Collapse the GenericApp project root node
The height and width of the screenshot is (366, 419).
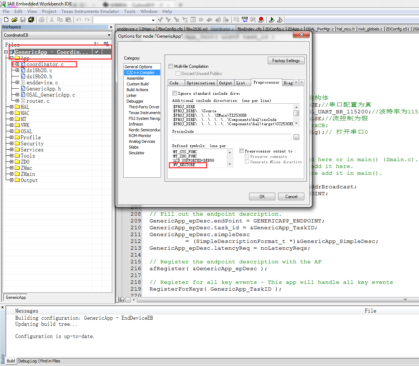pyautogui.click(x=6, y=52)
